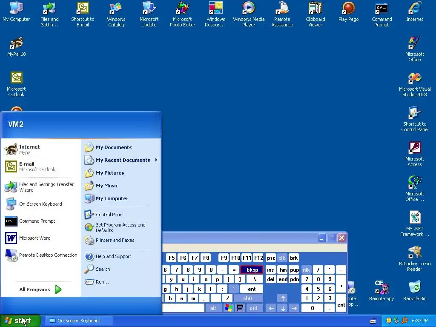436x327 pixels.
Task: Minimize the On-Screen Keyboard window
Action: 322,238
